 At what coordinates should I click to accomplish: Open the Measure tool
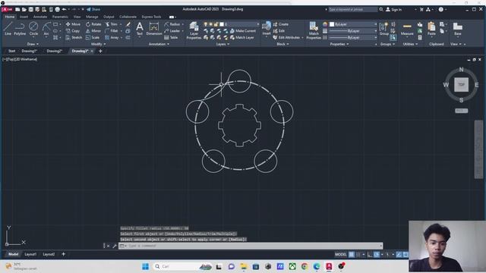407,29
